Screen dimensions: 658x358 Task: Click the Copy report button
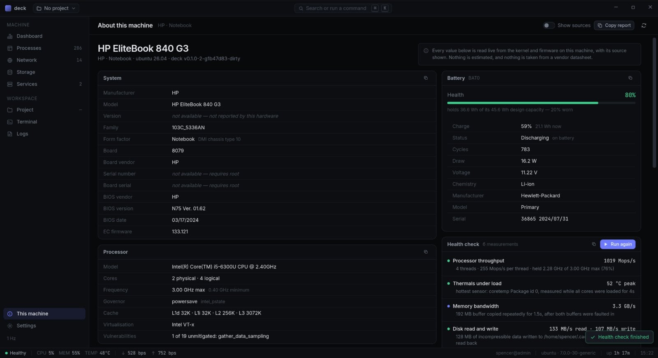coord(614,25)
